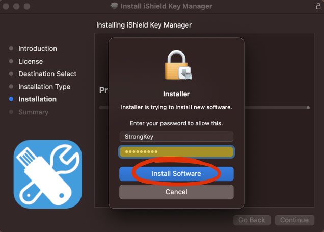Click the "Installer is trying to install" message

coord(176,107)
